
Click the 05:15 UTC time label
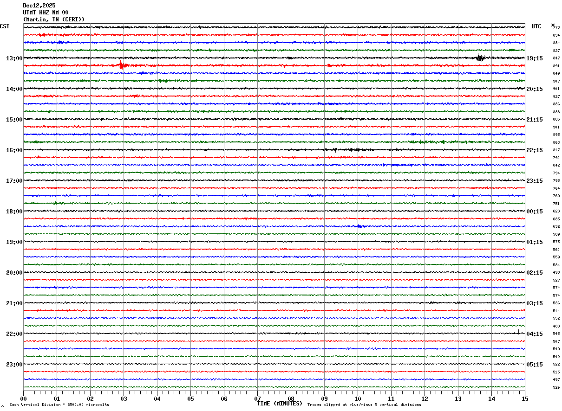tap(534, 365)
